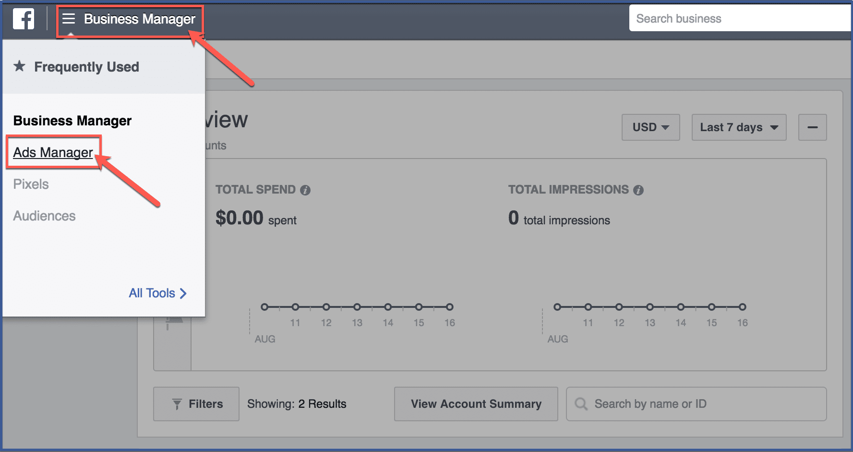Click the Frequently Used heading
853x452 pixels.
(86, 67)
